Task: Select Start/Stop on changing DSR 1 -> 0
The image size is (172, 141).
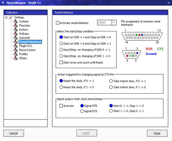Action: point(61,56)
